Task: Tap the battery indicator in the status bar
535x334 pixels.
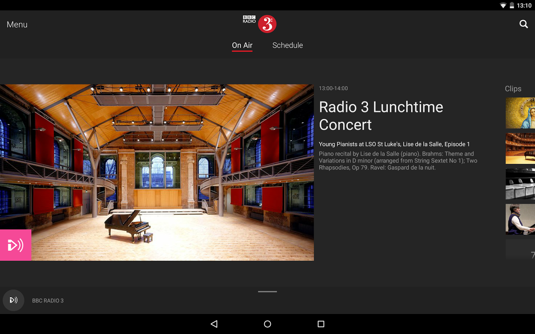Action: click(x=512, y=5)
